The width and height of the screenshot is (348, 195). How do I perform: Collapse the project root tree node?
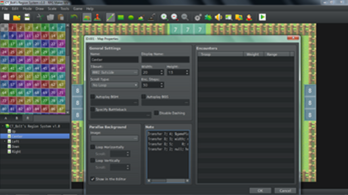click(3, 126)
